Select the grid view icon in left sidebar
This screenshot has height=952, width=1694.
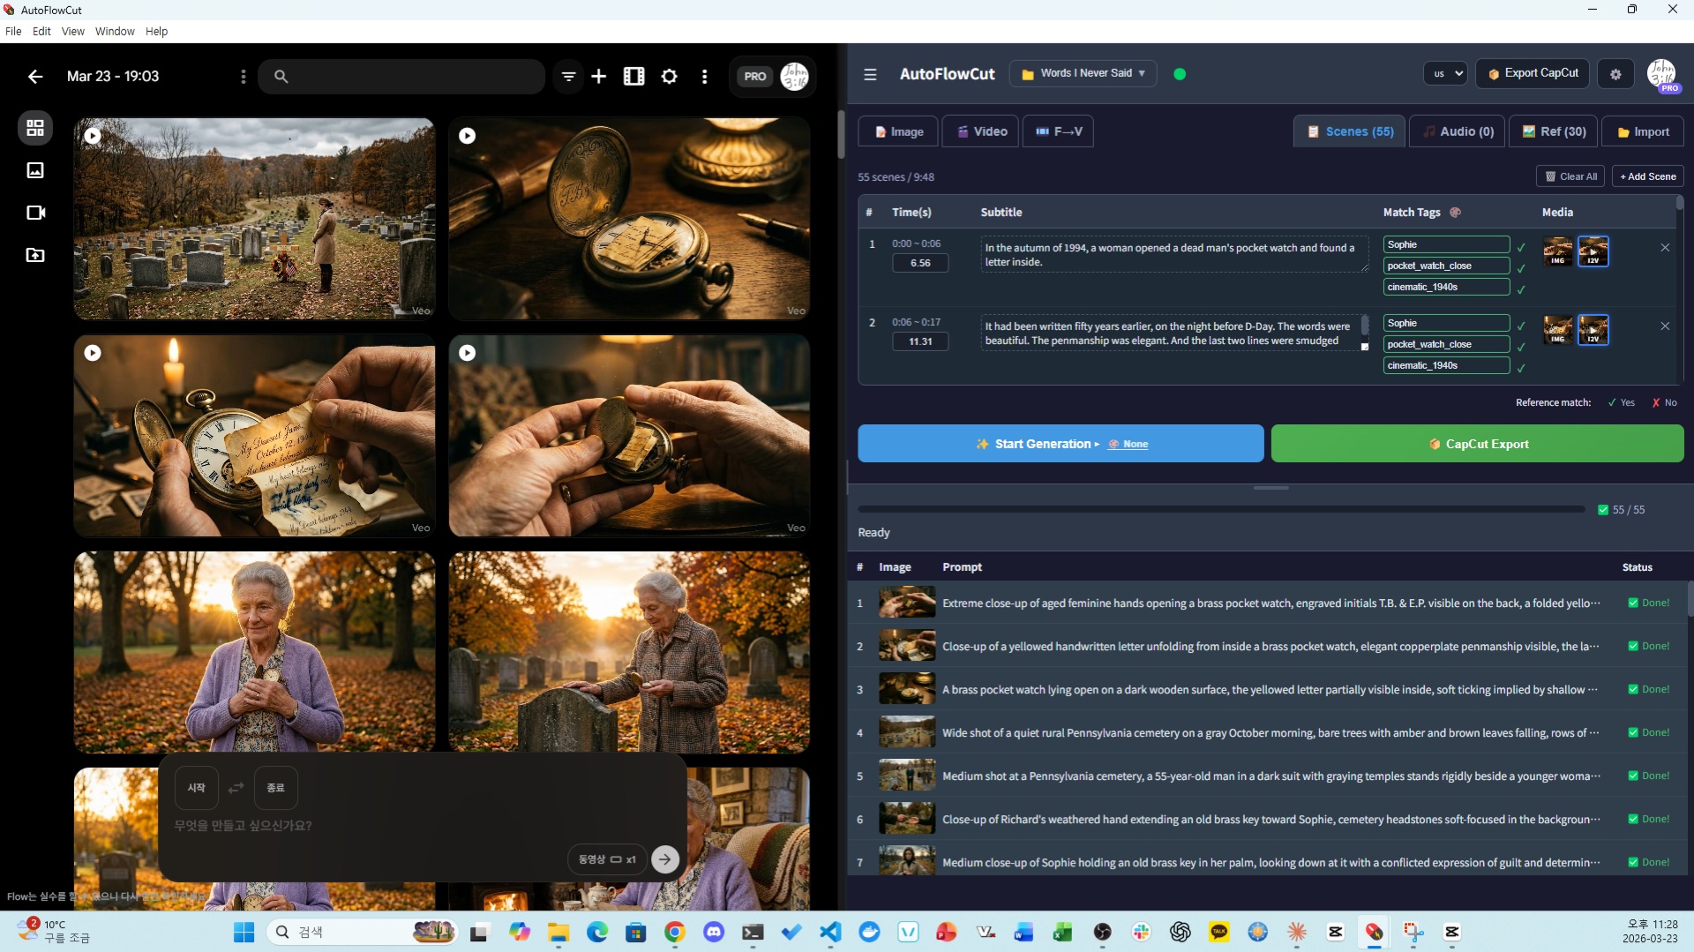[35, 128]
